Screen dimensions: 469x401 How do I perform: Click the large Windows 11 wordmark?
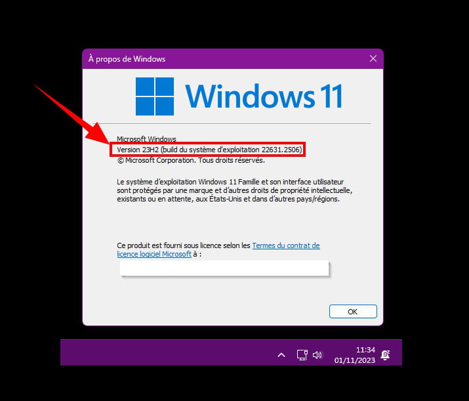(x=264, y=96)
